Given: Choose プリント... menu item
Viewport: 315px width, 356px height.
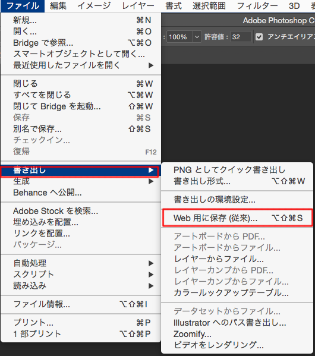Looking at the screenshot, I should pyautogui.click(x=81, y=323).
